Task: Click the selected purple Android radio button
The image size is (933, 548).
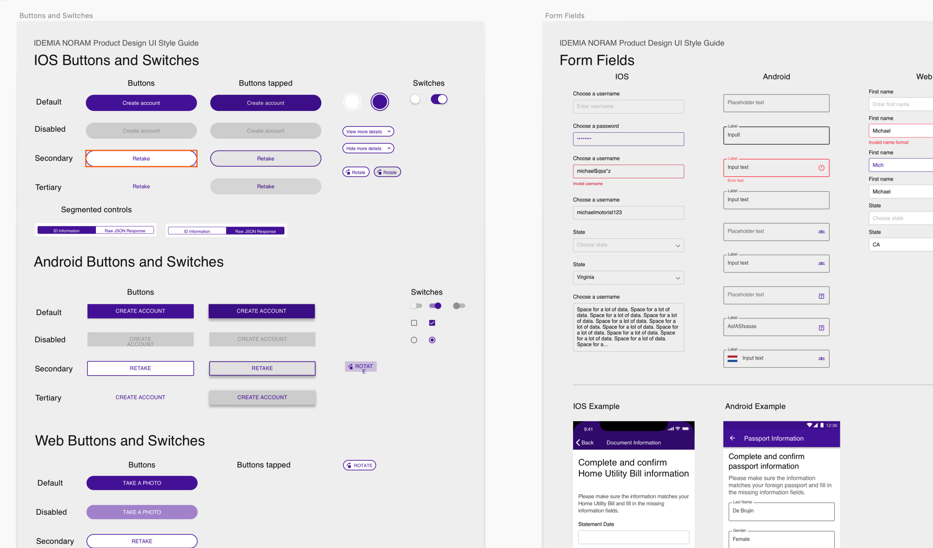Action: pyautogui.click(x=432, y=340)
